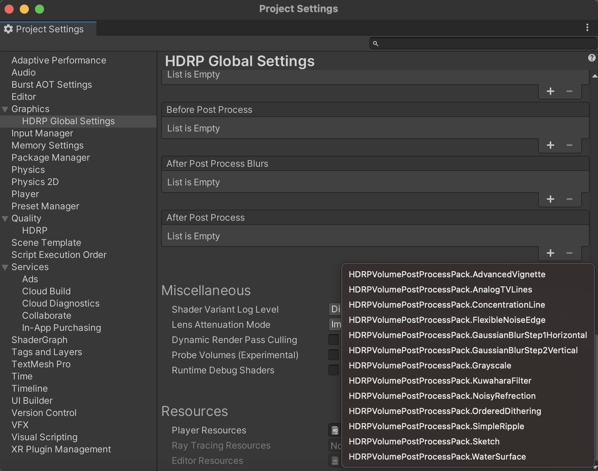Select HDRP under Quality
The width and height of the screenshot is (598, 471).
(35, 231)
